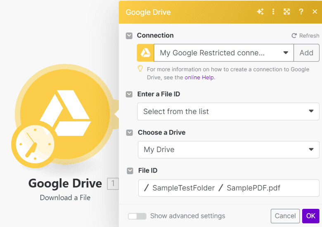Click the lightbulb hint icon

140,69
